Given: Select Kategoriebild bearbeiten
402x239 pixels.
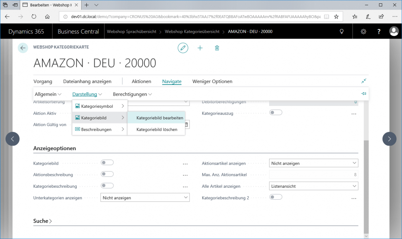Looking at the screenshot, I should (x=156, y=118).
